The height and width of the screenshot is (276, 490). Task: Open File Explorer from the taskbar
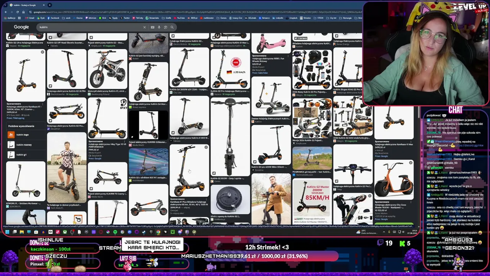tap(22, 232)
